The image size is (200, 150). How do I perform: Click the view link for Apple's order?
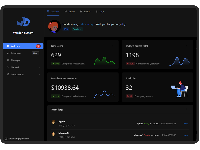pos(186,124)
